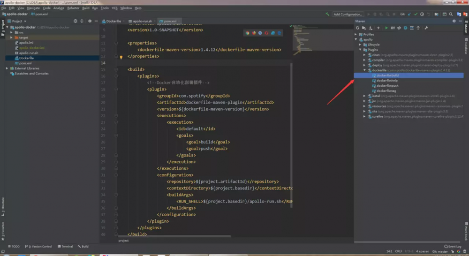Open the Event Log link
Image resolution: width=469 pixels, height=256 pixels.
click(x=454, y=246)
